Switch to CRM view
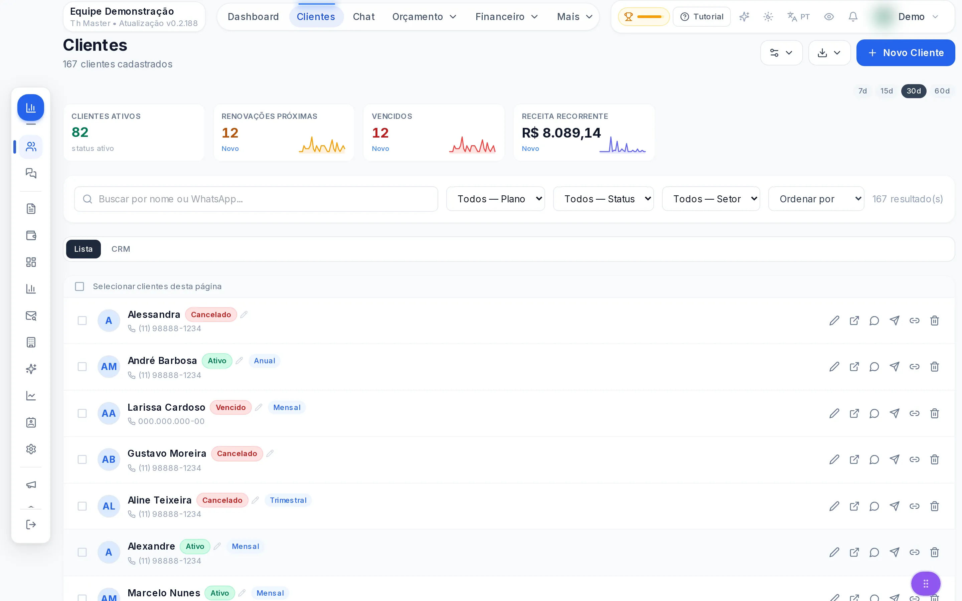The image size is (962, 601). (x=121, y=249)
